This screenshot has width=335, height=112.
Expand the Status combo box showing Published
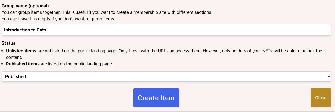[166, 76]
